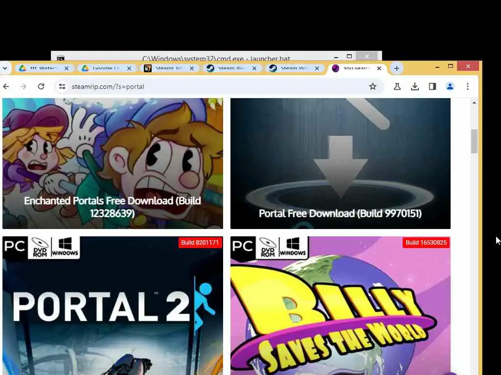Viewport: 501px width, 375px height.
Task: Click the cmd.exe window system icon
Action: tap(60, 59)
